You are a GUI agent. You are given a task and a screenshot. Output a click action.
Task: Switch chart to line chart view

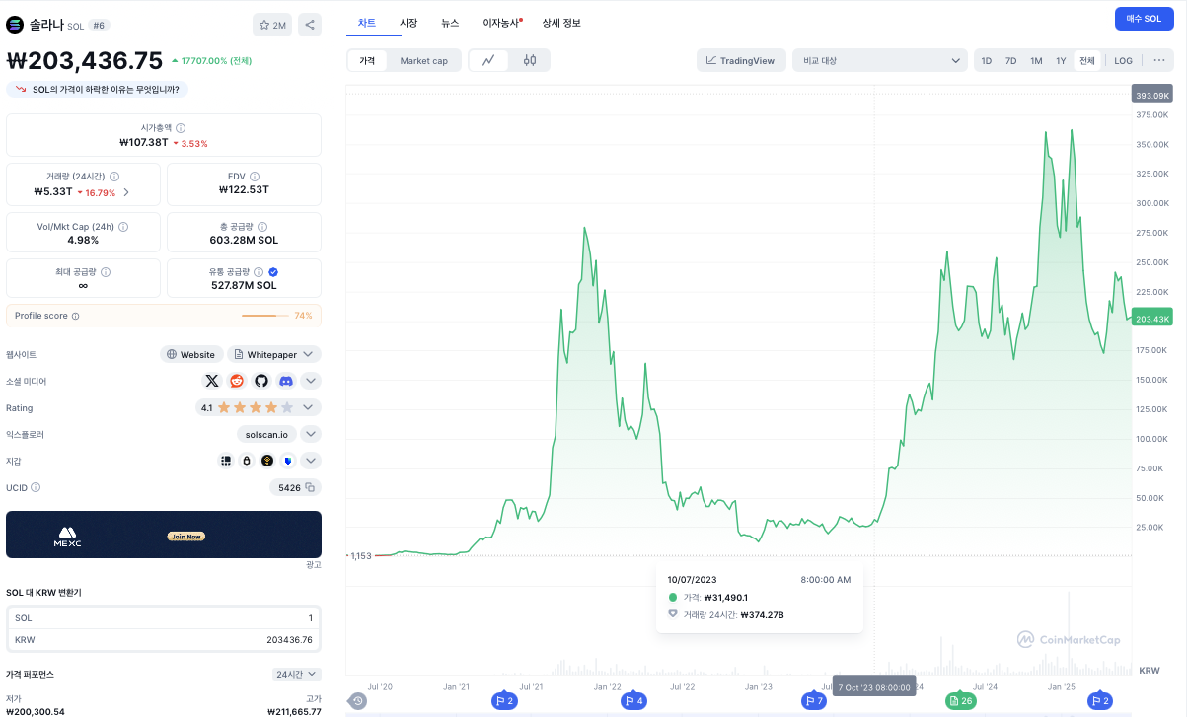point(488,60)
